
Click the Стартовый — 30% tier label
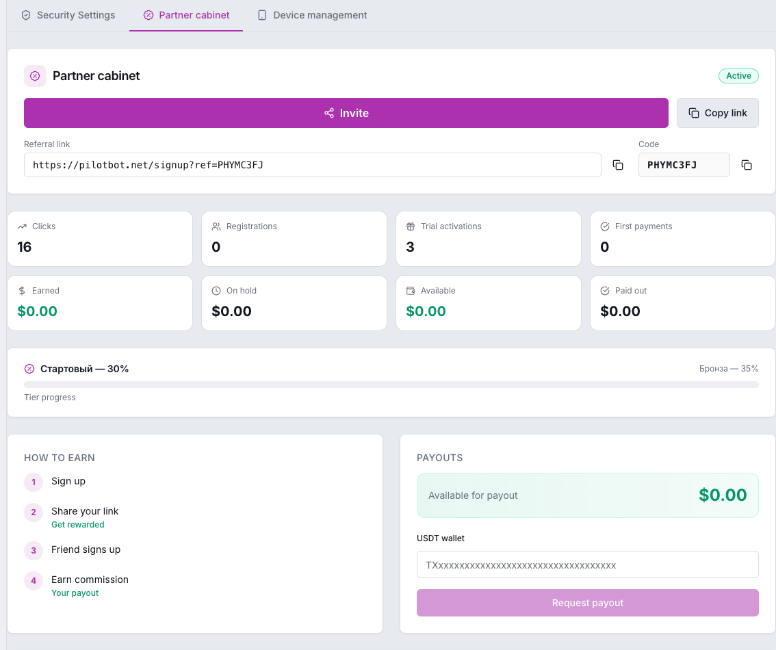(85, 369)
